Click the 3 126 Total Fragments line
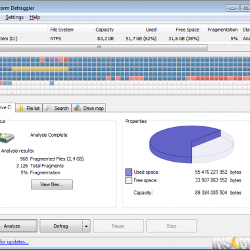This screenshot has width=250, height=250. tap(40, 166)
